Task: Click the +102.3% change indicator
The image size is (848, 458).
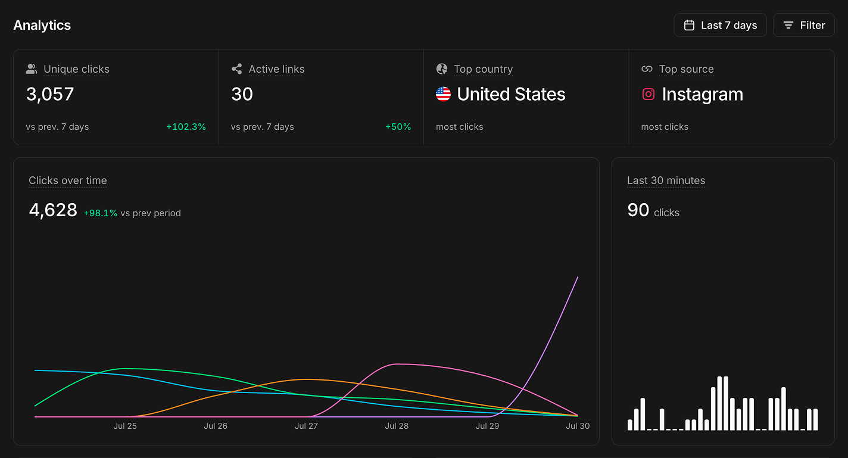Action: click(186, 127)
